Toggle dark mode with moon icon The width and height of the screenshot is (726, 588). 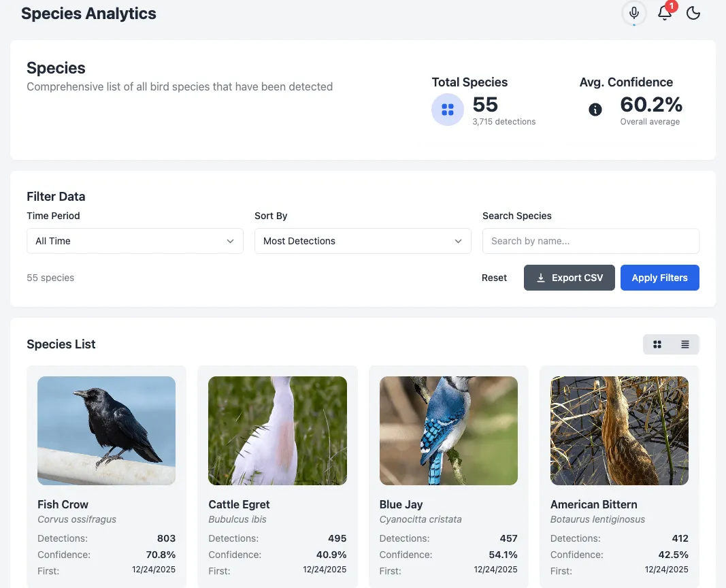point(693,14)
